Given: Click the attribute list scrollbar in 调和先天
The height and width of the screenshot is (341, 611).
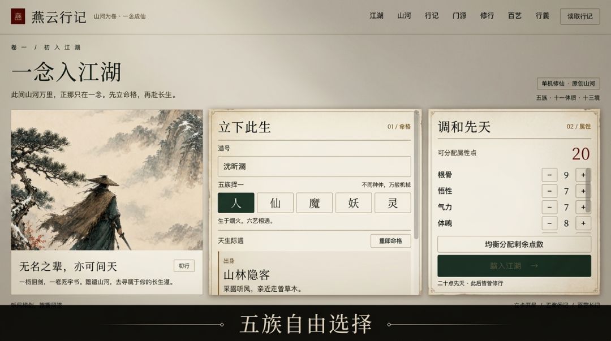Looking at the screenshot, I should [x=588, y=190].
